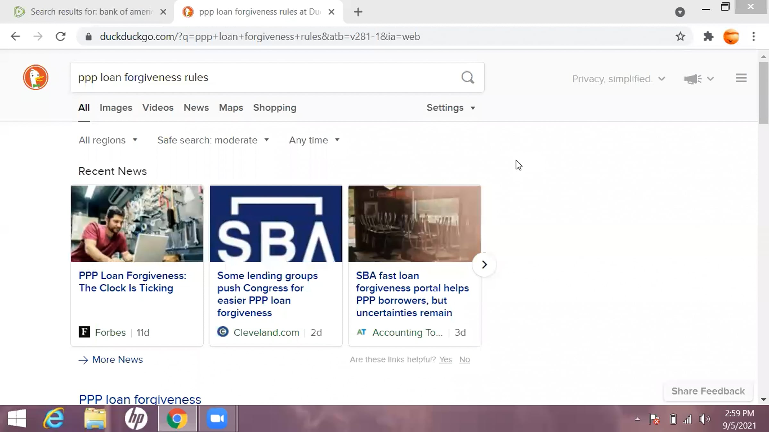Click the Cleveland.com favicon
Viewport: 769px width, 432px height.
click(223, 332)
